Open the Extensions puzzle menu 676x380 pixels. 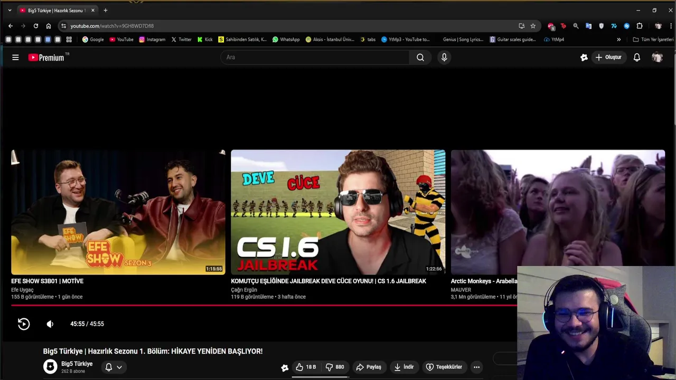click(640, 26)
